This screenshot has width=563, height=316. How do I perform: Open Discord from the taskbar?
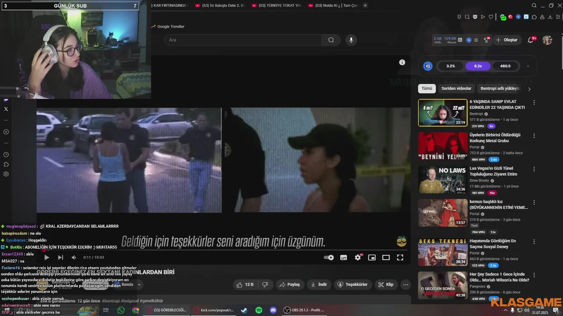pos(273,310)
